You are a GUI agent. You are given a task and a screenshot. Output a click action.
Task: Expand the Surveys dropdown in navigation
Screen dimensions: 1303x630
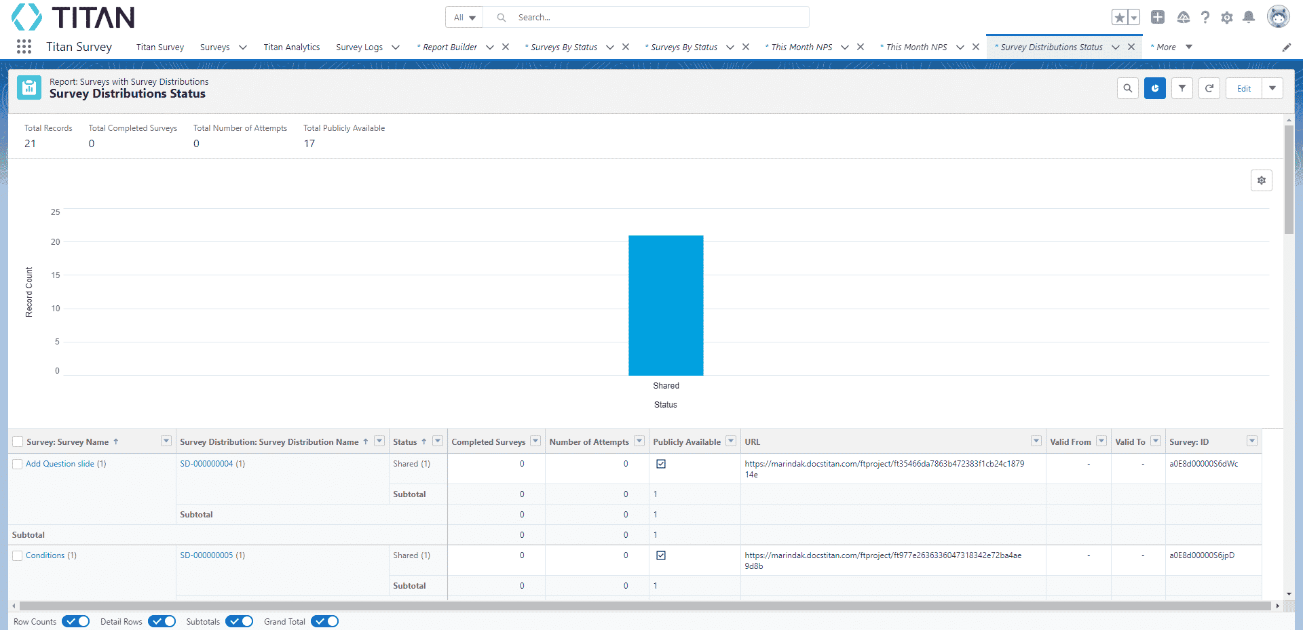[242, 47]
